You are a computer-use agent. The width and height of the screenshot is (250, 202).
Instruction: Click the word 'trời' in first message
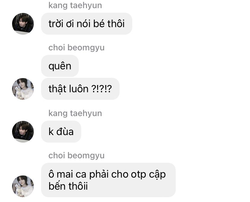[x=56, y=24]
